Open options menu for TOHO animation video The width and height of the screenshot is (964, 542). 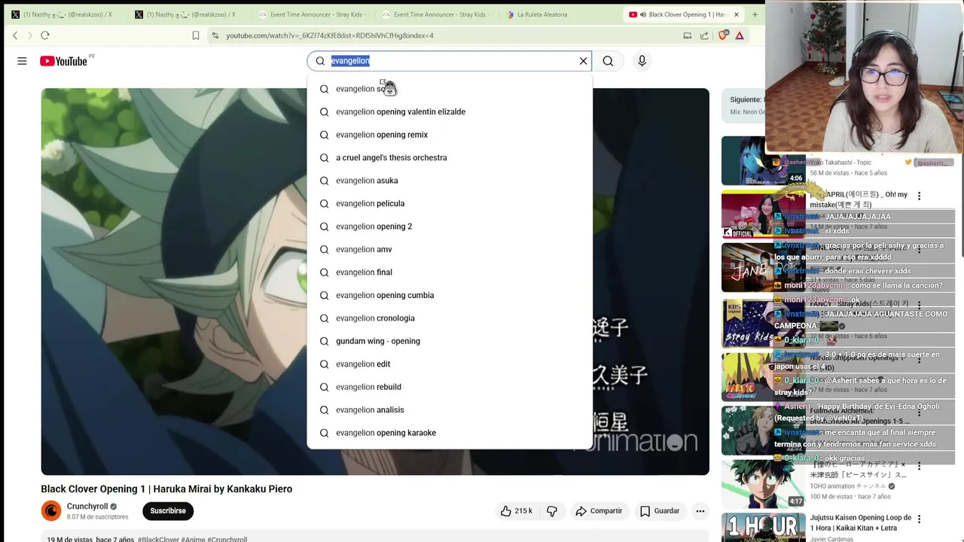pyautogui.click(x=919, y=466)
